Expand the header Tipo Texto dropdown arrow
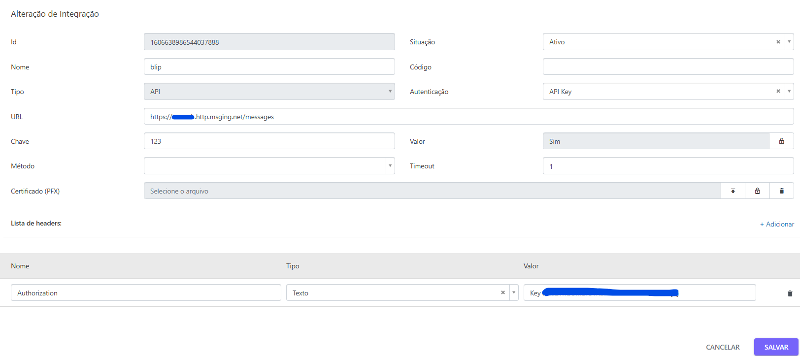This screenshot has width=800, height=356. (514, 292)
